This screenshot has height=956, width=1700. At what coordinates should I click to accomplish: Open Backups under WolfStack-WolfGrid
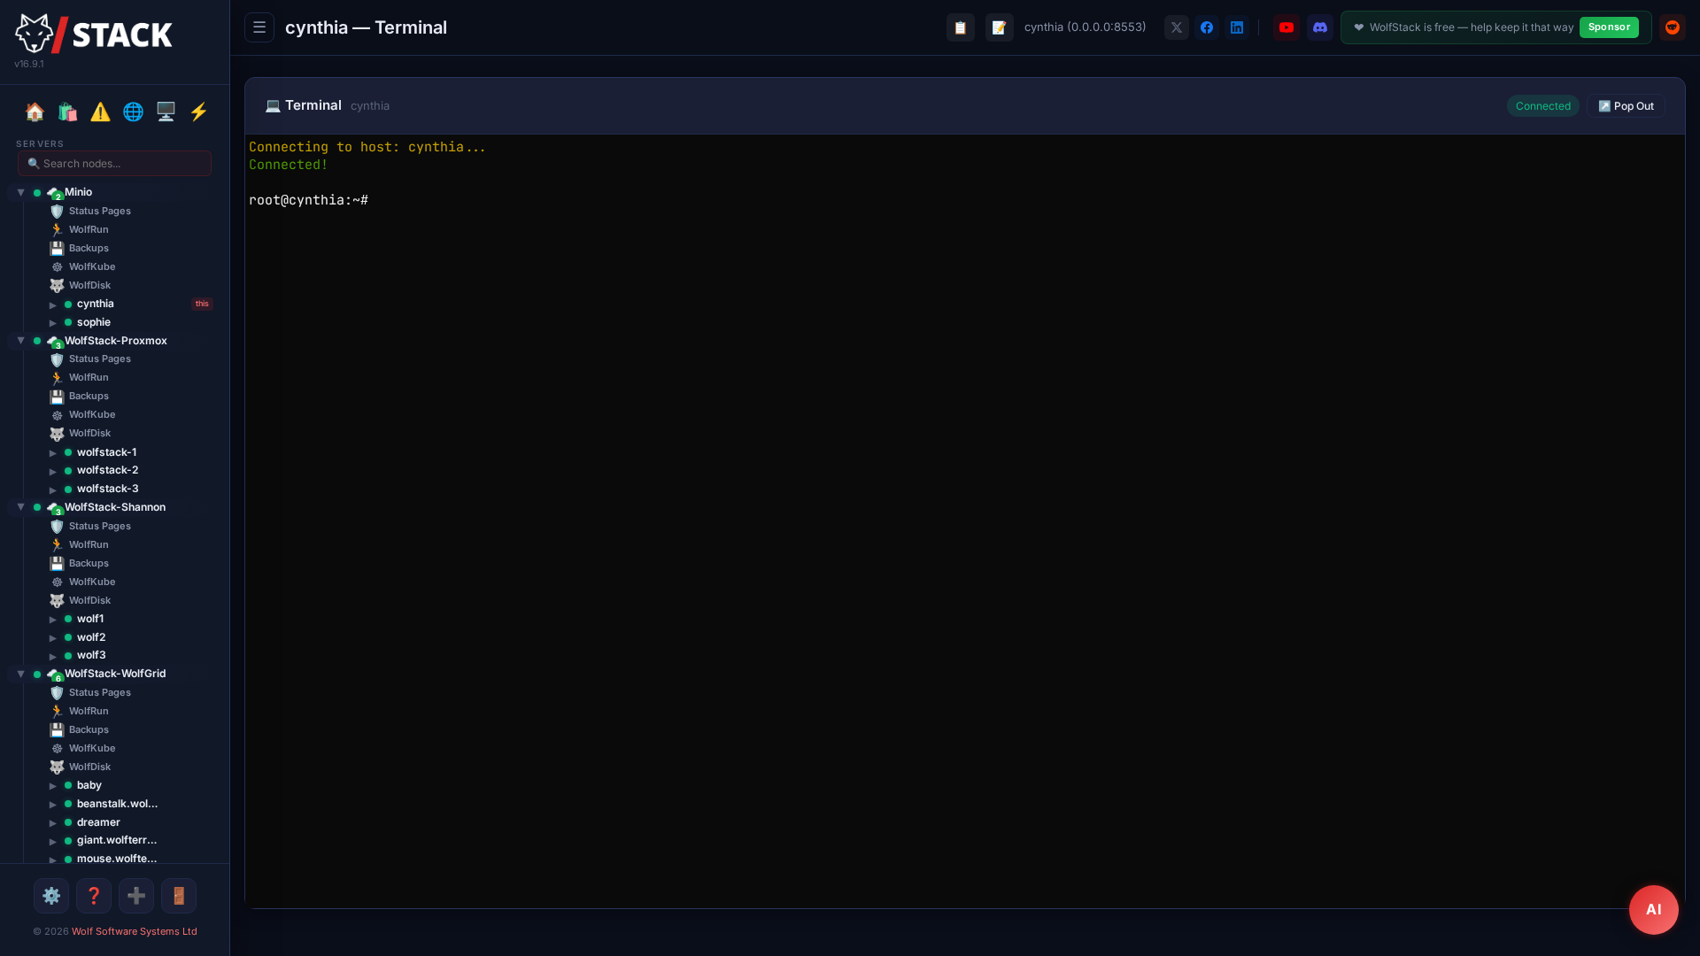89,729
